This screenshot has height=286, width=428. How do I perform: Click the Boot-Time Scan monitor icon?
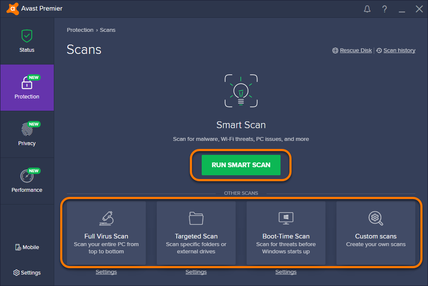(x=286, y=218)
